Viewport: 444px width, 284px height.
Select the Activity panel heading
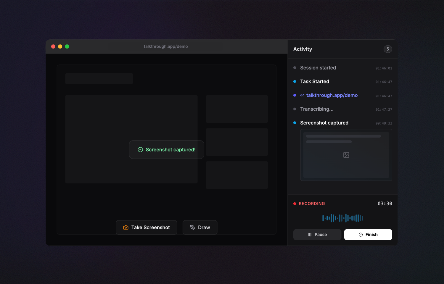[303, 49]
